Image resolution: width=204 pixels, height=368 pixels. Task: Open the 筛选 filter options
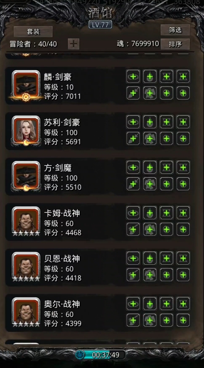175,30
